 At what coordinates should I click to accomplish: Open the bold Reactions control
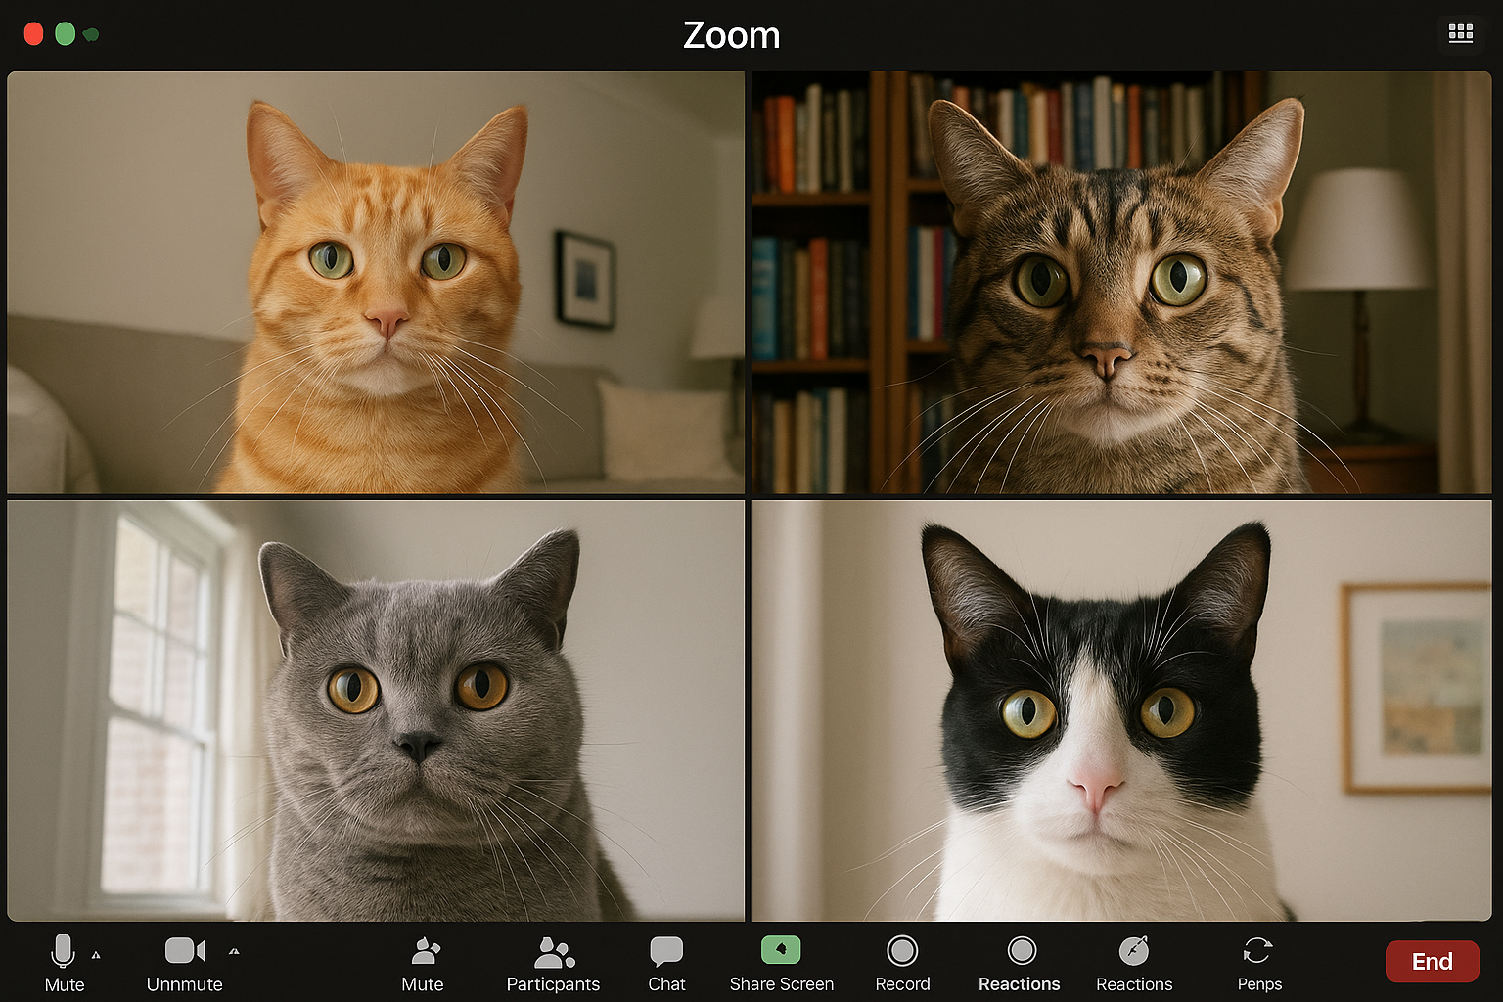[x=1020, y=950]
